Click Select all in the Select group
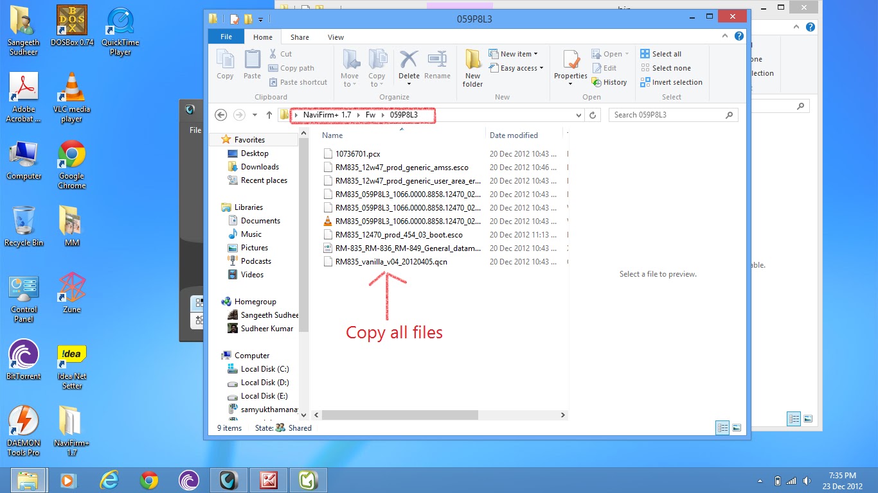This screenshot has height=493, width=878. pyautogui.click(x=661, y=54)
